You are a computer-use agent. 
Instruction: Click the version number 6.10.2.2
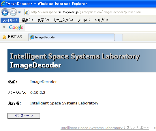38,93
